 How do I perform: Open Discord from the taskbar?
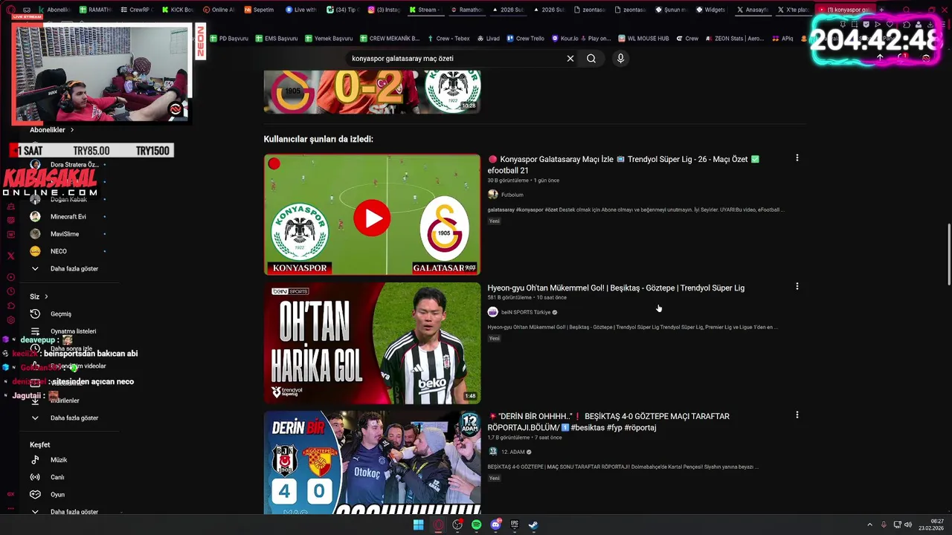[x=496, y=525]
